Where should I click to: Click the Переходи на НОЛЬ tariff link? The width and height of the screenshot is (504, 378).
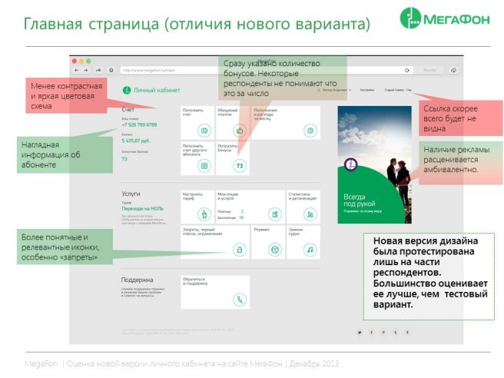pyautogui.click(x=143, y=209)
